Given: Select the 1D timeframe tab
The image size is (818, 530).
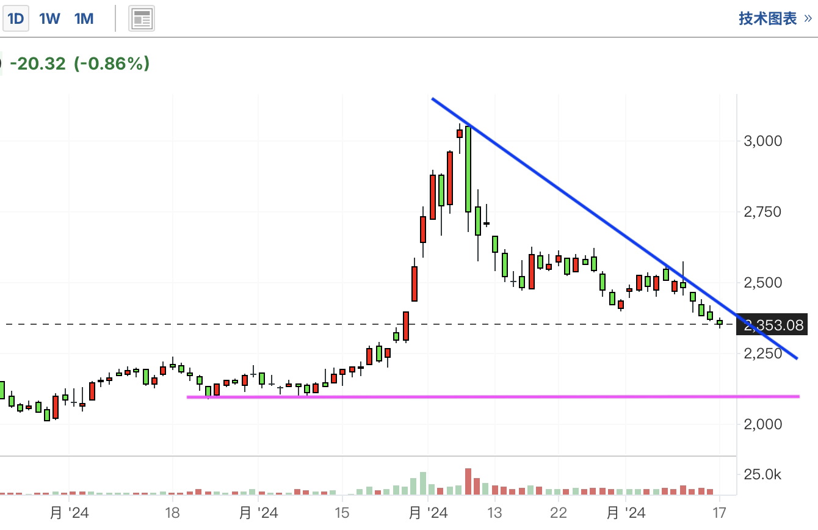Looking at the screenshot, I should click(x=15, y=19).
